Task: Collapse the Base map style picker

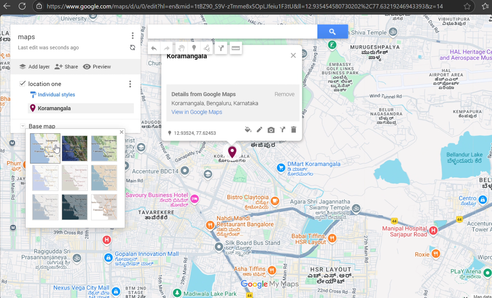Action: click(x=122, y=132)
